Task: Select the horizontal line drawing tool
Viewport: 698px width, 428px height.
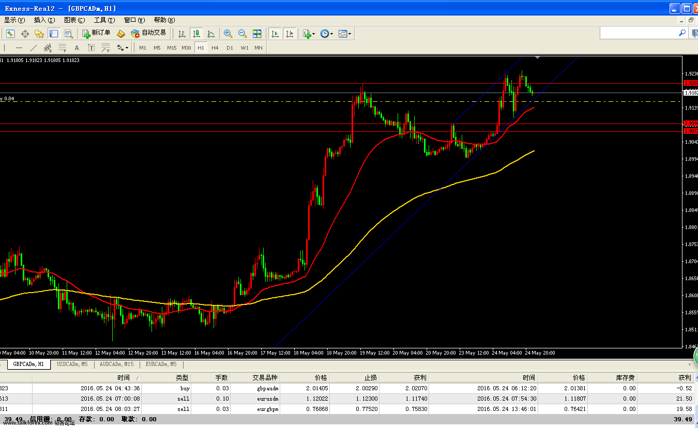Action: (19, 48)
